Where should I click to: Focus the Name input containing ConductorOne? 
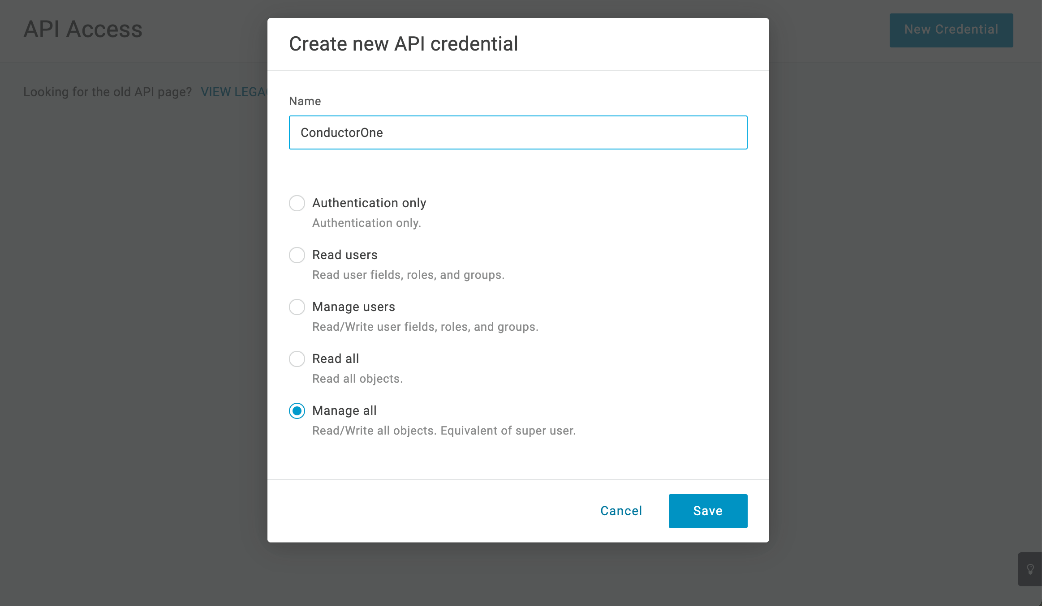coord(518,132)
